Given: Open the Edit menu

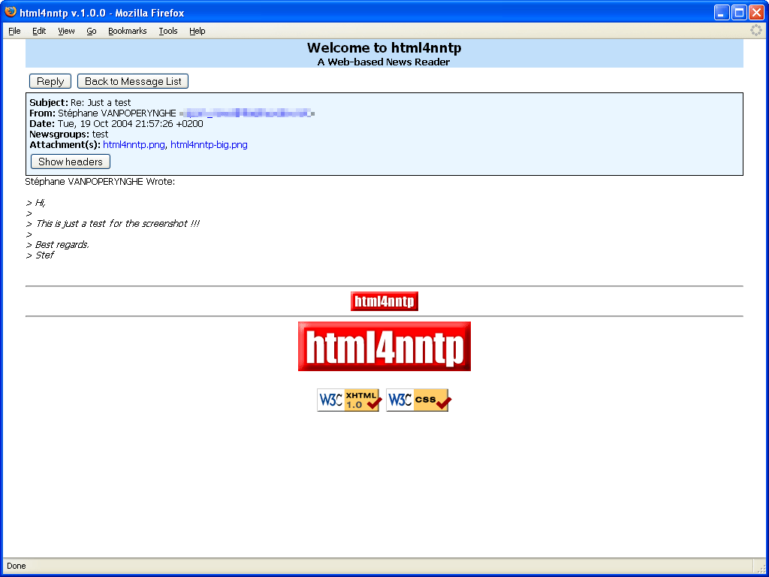Looking at the screenshot, I should pos(39,31).
